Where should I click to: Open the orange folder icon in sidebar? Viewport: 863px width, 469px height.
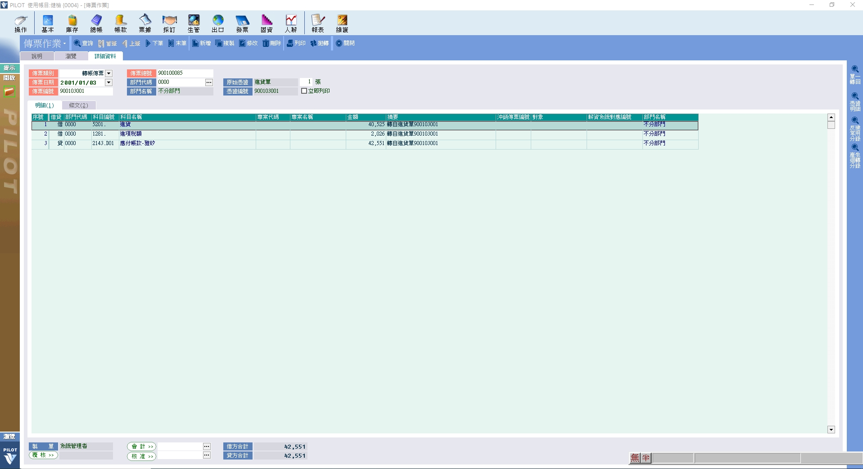(x=9, y=92)
